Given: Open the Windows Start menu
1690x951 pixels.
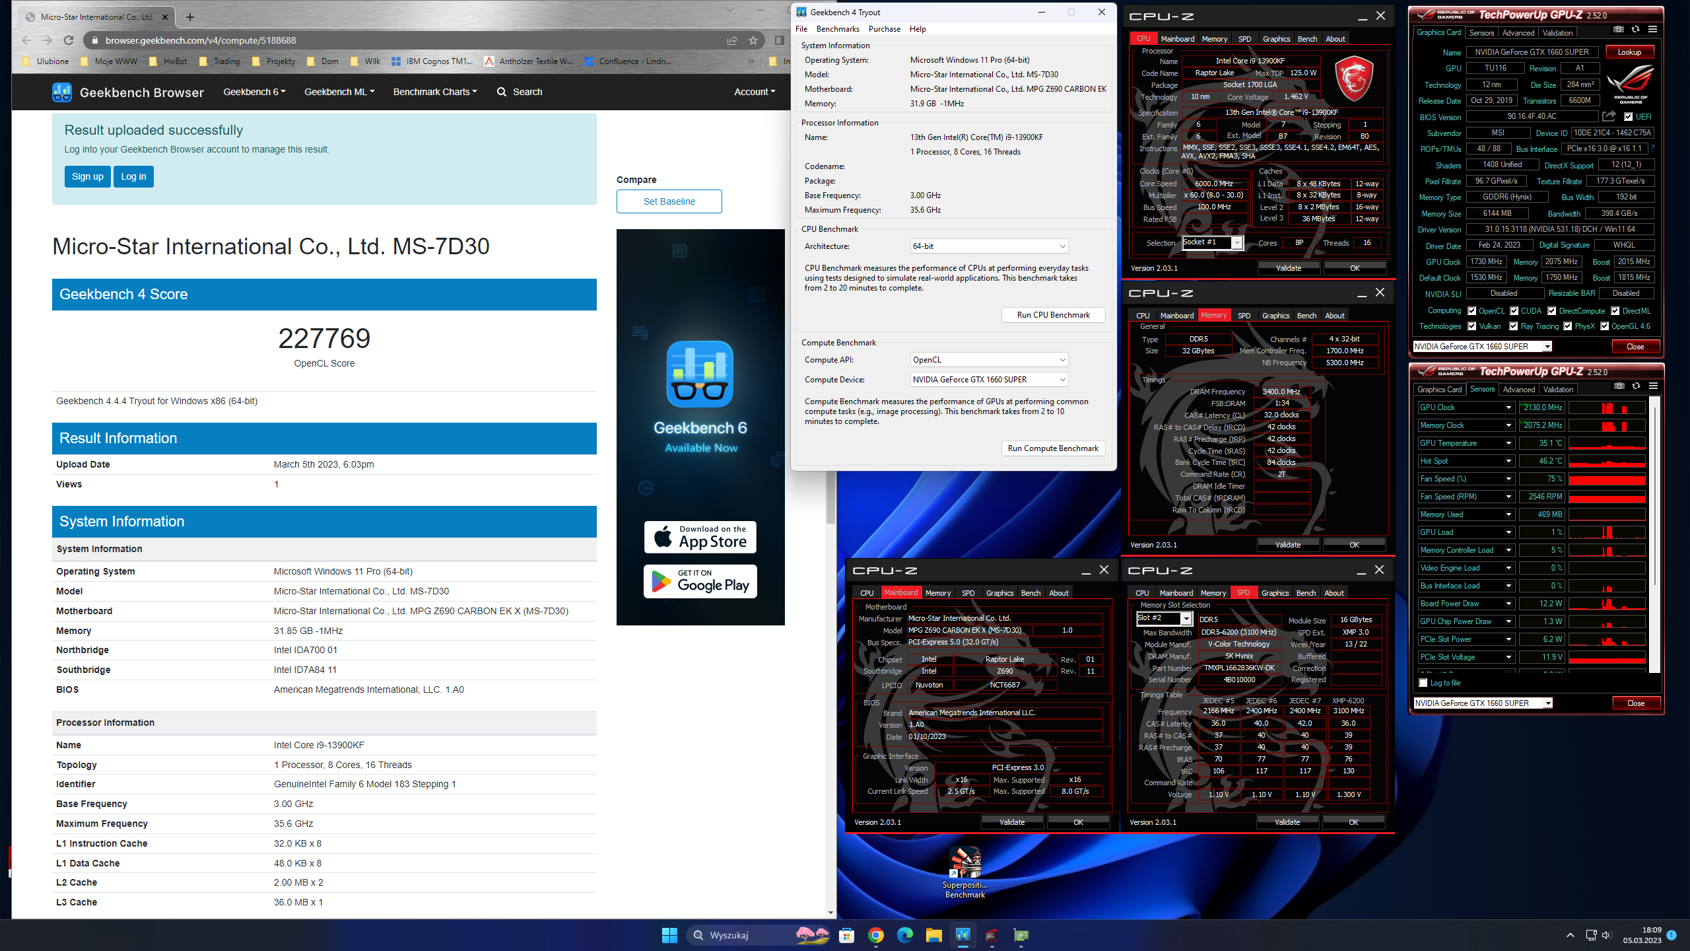Looking at the screenshot, I should coord(669,935).
